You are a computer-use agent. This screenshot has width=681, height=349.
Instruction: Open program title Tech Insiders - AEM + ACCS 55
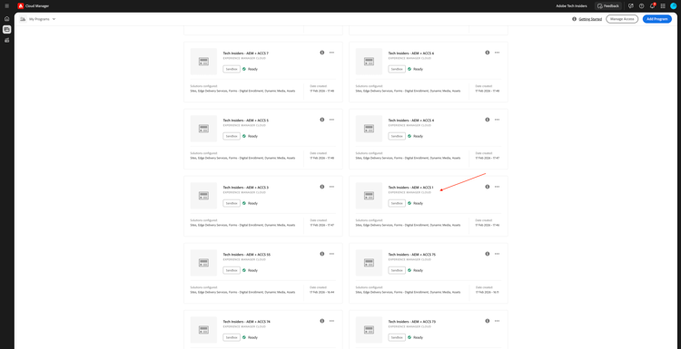tap(247, 255)
